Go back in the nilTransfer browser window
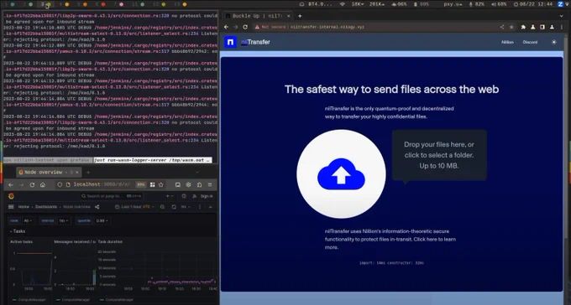This screenshot has width=571, height=305. pyautogui.click(x=226, y=27)
